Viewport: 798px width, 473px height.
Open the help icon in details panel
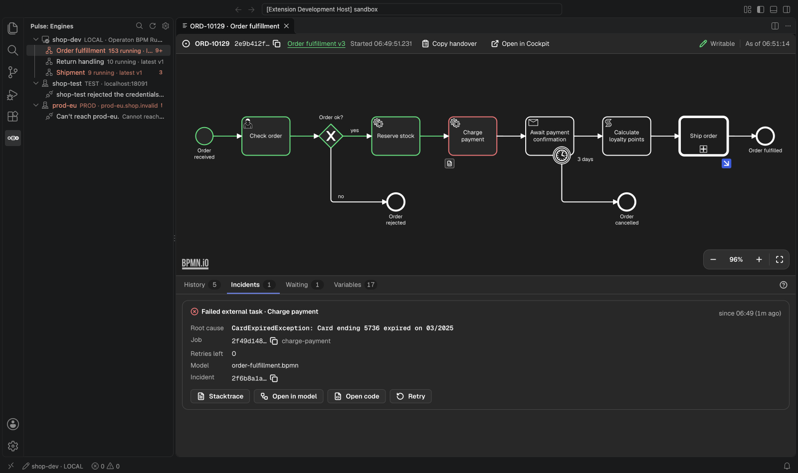pos(784,285)
